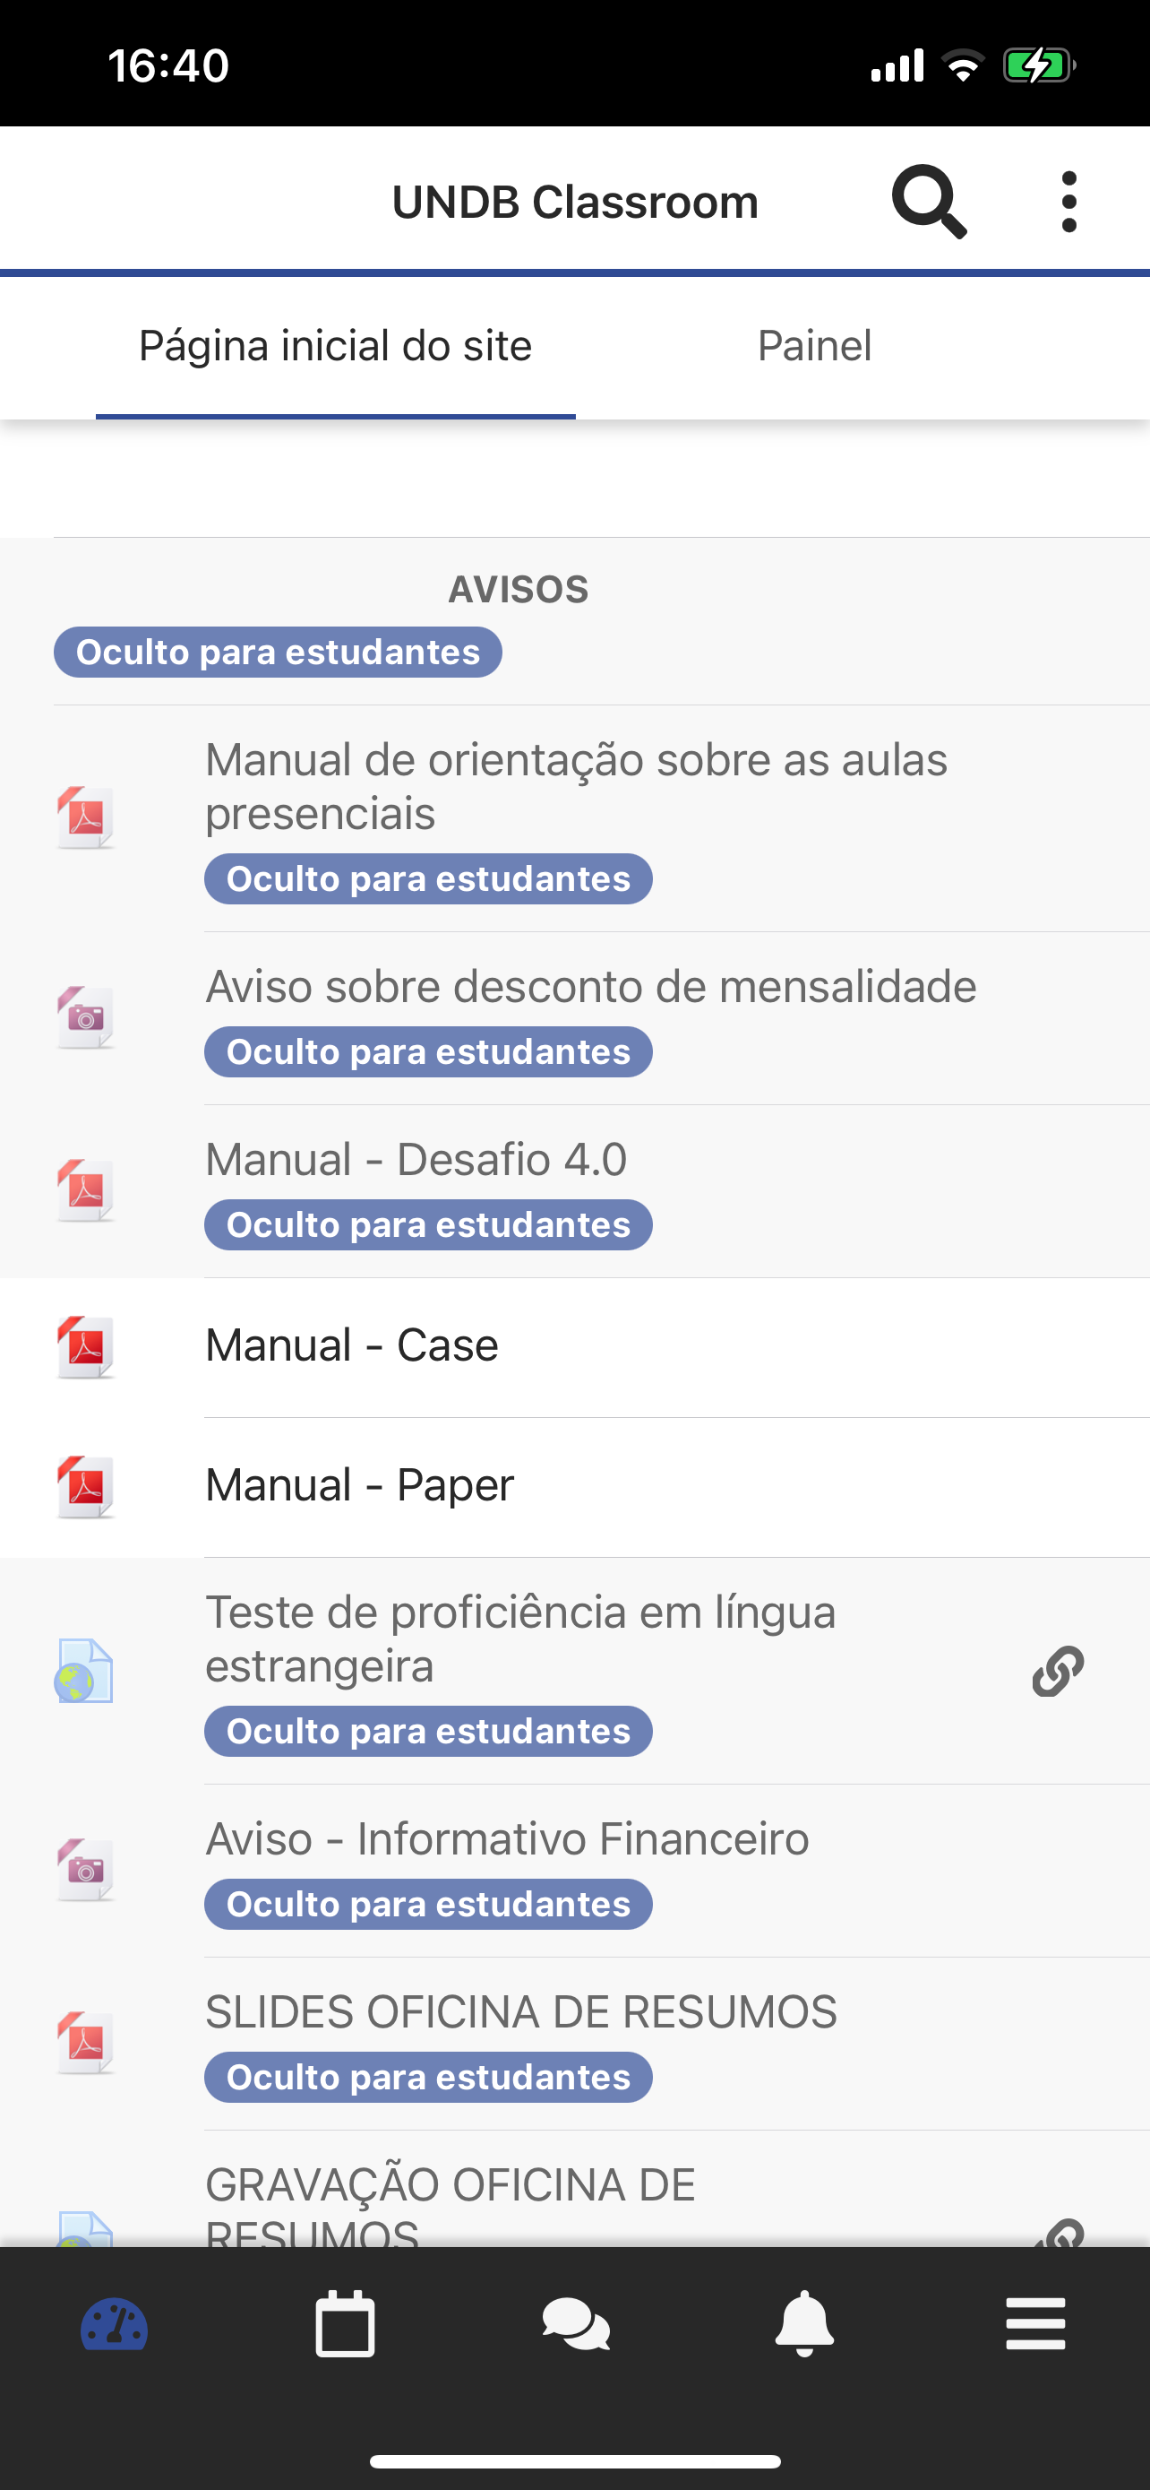Switch to the Painel tab

(814, 346)
